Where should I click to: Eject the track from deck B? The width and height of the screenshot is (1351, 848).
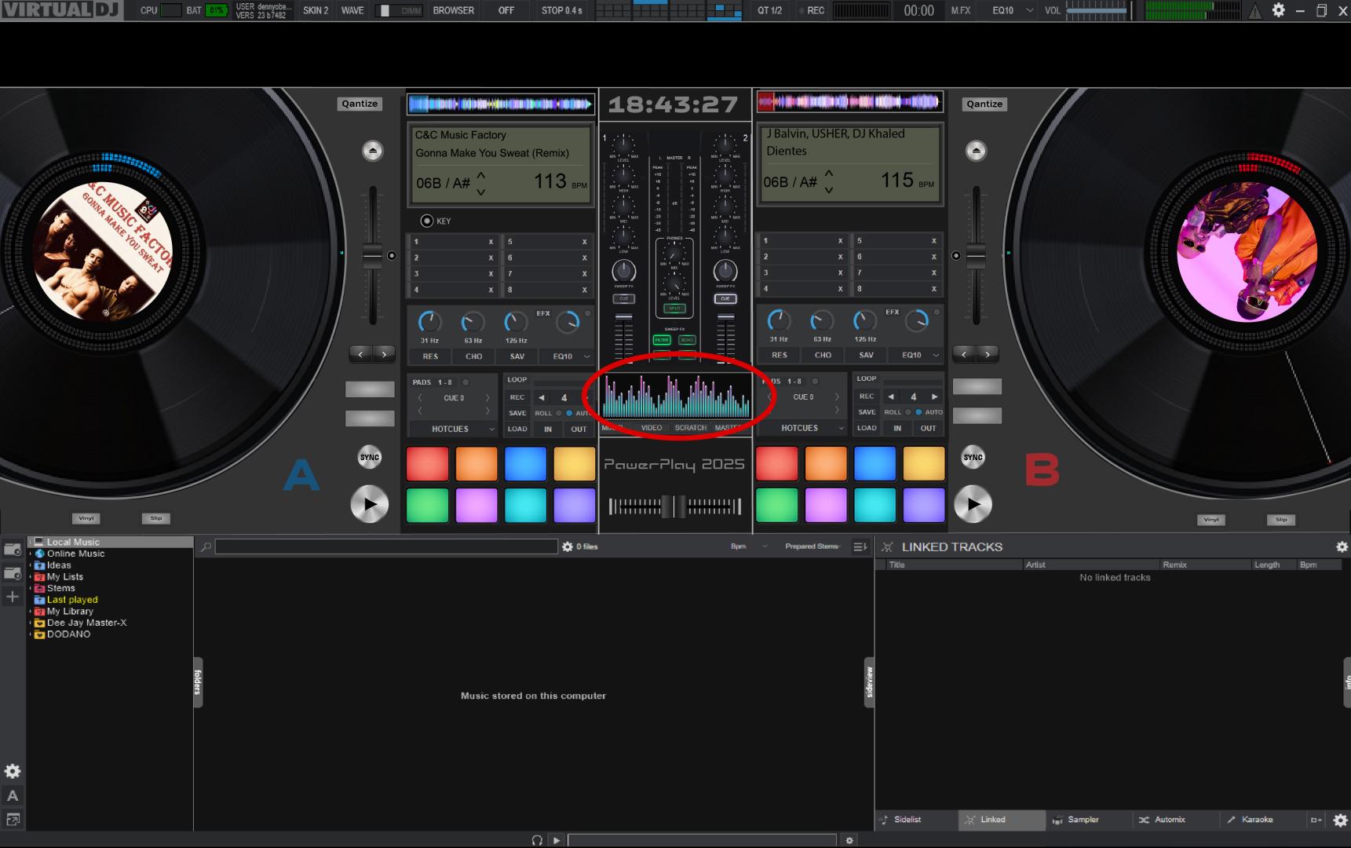point(976,151)
